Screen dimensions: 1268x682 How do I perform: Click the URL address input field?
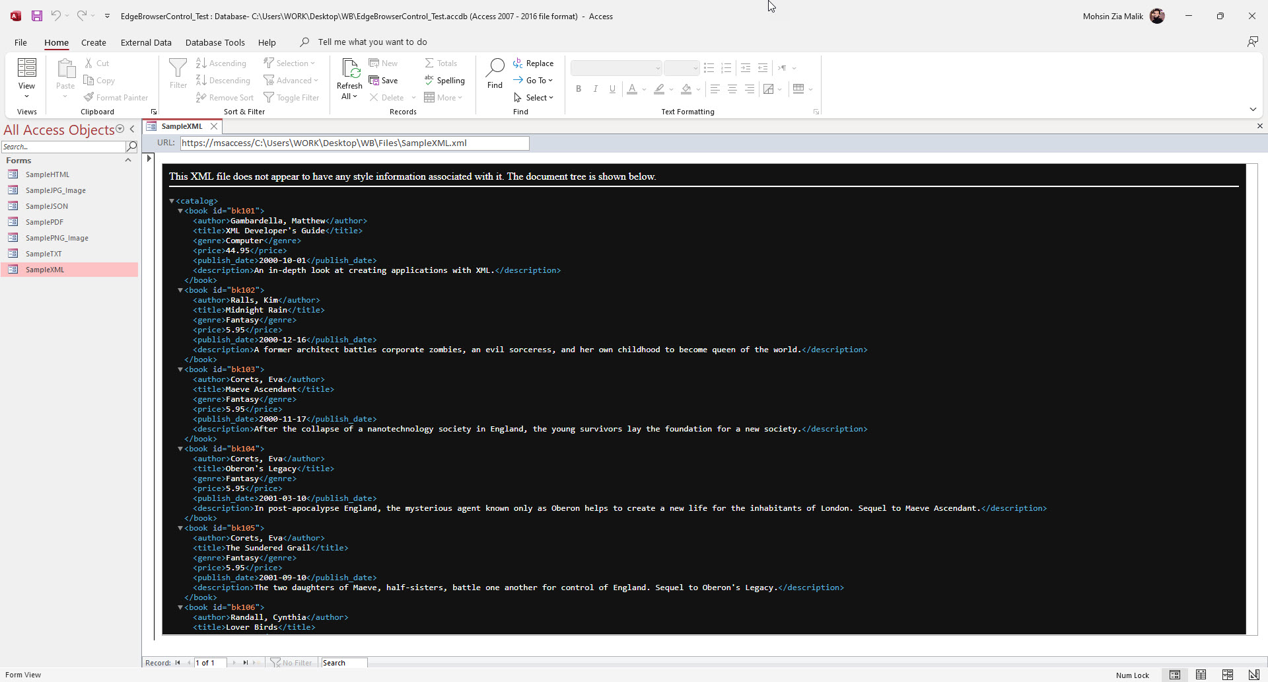pyautogui.click(x=354, y=143)
